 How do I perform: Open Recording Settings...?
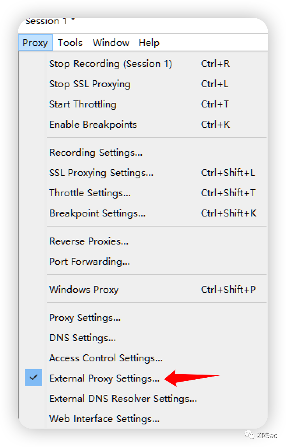[x=95, y=153]
